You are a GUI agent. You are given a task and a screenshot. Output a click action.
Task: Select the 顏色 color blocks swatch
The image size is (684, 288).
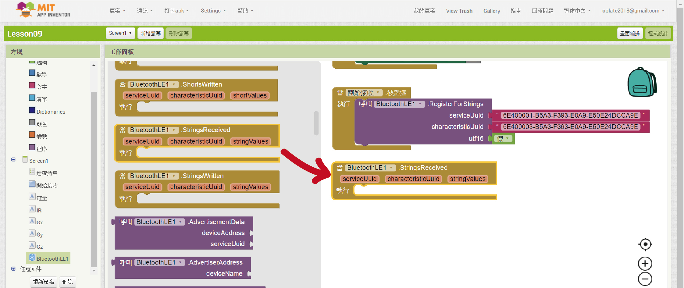(32, 123)
